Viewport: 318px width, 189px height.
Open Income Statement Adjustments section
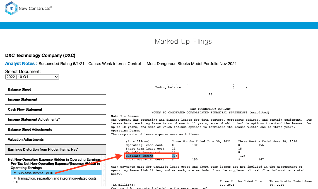tap(55, 120)
